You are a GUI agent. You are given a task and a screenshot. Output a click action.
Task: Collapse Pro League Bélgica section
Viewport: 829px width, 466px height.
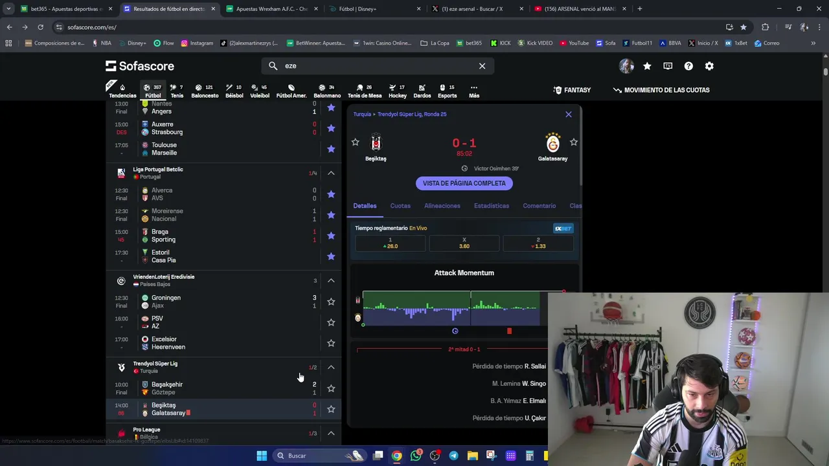(331, 434)
